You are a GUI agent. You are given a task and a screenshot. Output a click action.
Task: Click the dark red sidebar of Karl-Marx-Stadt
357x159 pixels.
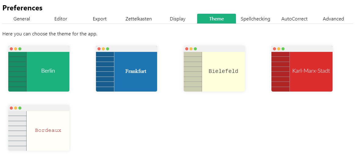280,72
